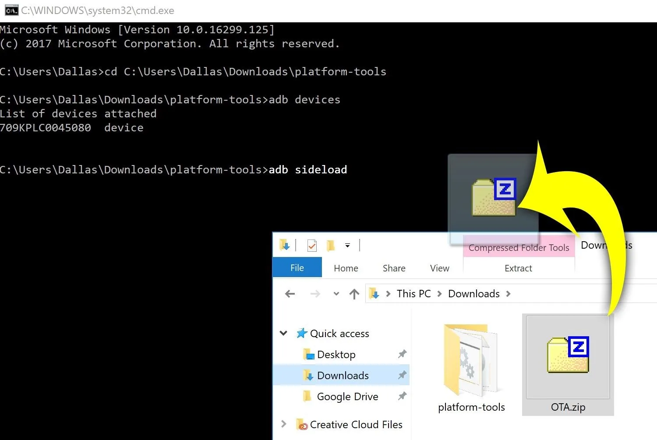This screenshot has width=657, height=440.
Task: Click the cmd.exe icon in title bar
Action: point(11,11)
